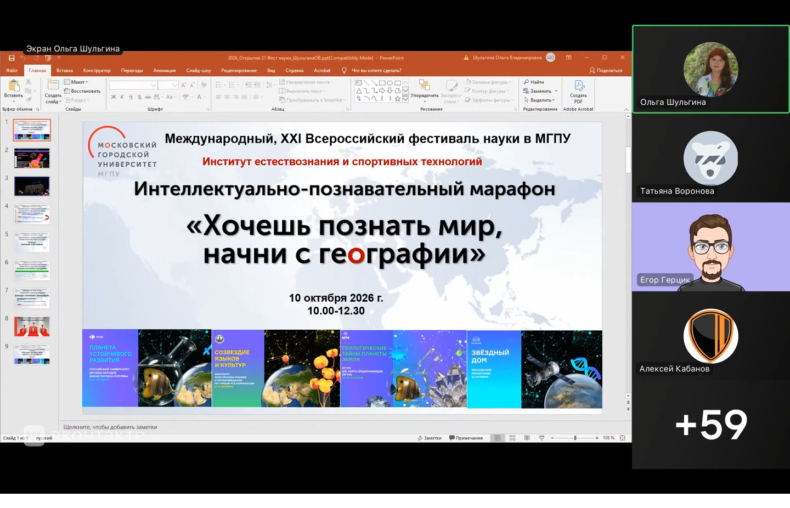This screenshot has height=508, width=790.
Task: Open the File (Файл) tab
Action: 12,70
